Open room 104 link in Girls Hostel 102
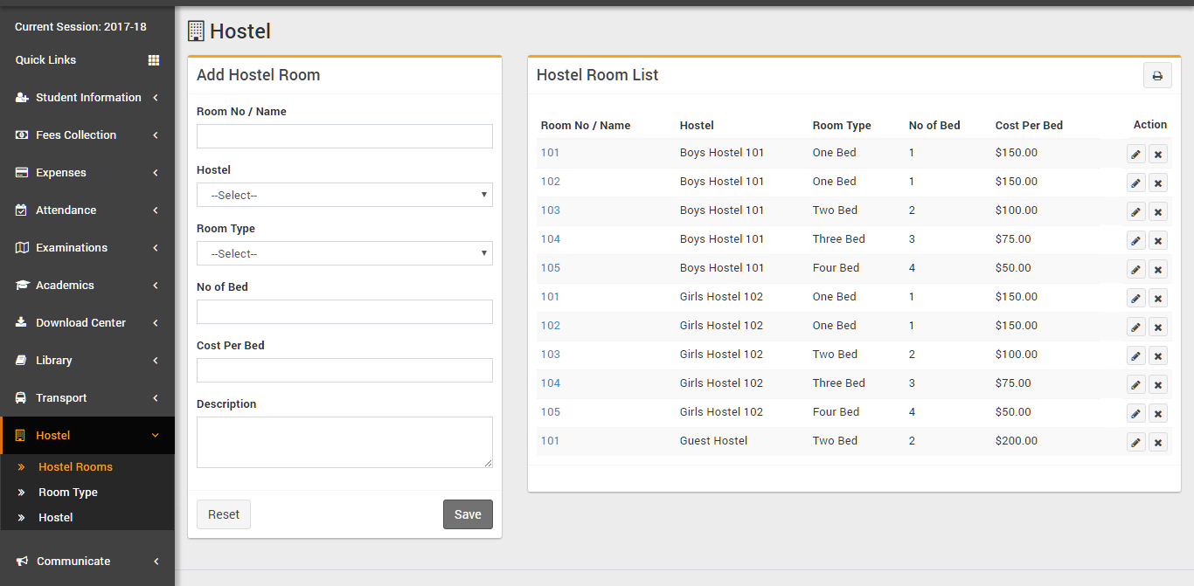Image resolution: width=1194 pixels, height=586 pixels. coord(551,383)
